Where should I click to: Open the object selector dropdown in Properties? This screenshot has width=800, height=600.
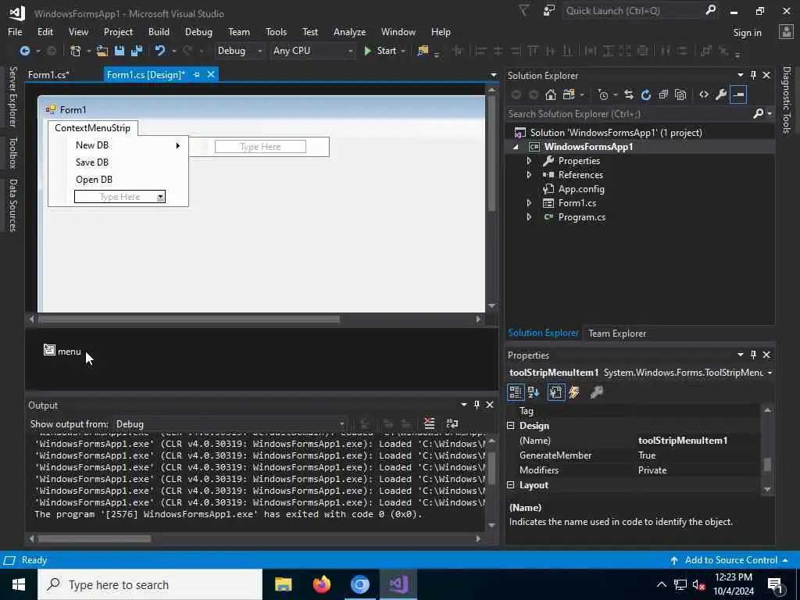pyautogui.click(x=770, y=373)
